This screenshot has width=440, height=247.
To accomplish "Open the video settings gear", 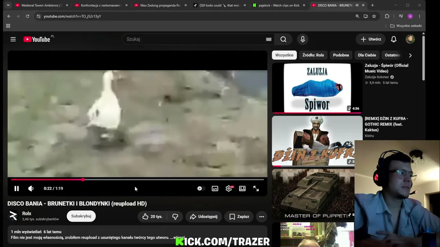I will tap(229, 188).
